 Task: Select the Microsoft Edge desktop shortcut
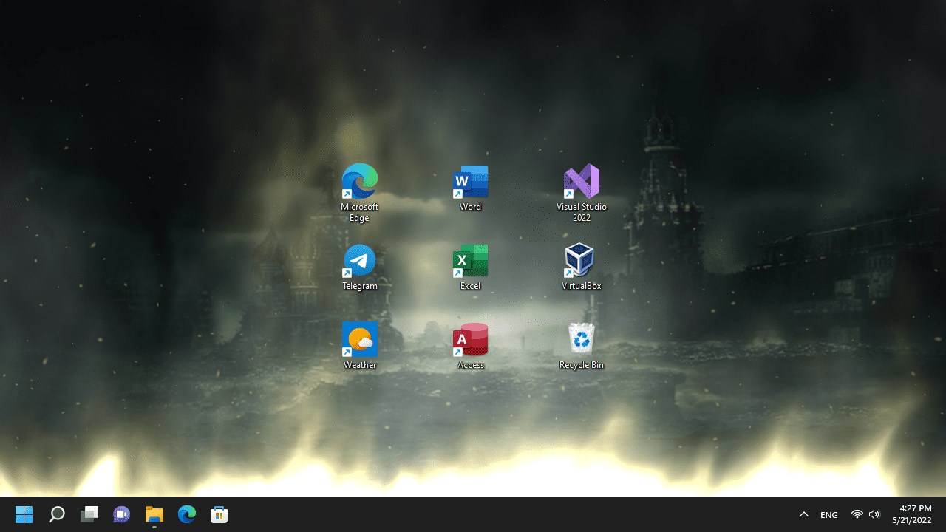[360, 192]
